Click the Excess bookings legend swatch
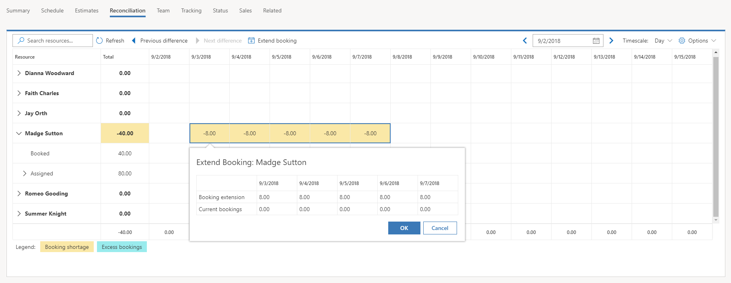Screen dimensions: 731x283 [122, 247]
